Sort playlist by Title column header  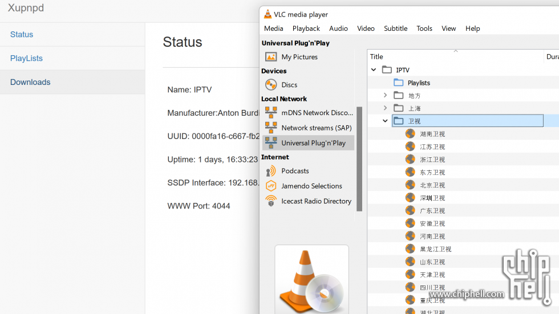pyautogui.click(x=455, y=56)
